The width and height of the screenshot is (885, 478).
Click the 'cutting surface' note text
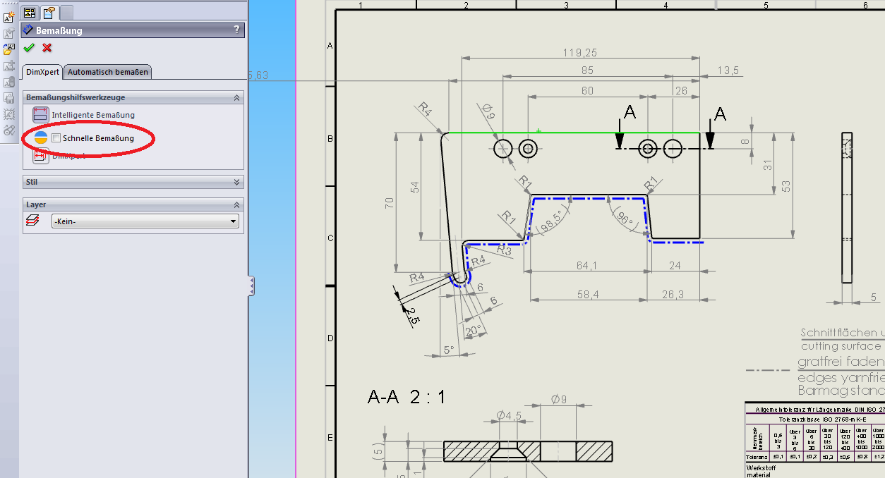(841, 346)
